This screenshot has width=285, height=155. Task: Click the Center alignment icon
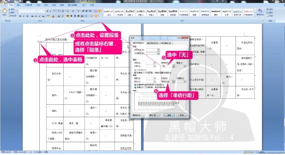[71, 16]
